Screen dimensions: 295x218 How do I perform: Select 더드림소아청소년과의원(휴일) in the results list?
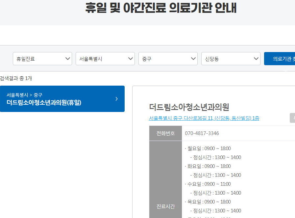[62, 99]
